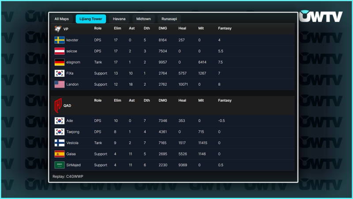Click the Heal header in VP table
This screenshot has width=353, height=199.
tap(182, 28)
